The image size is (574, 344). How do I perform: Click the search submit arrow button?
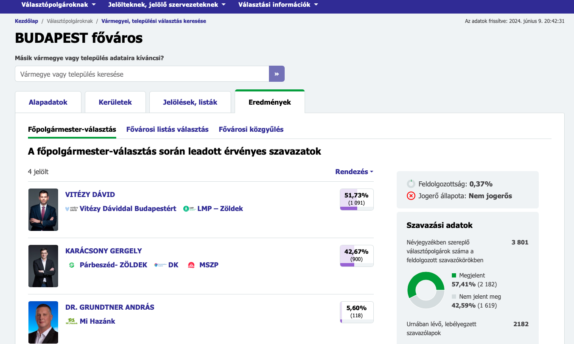tap(277, 74)
